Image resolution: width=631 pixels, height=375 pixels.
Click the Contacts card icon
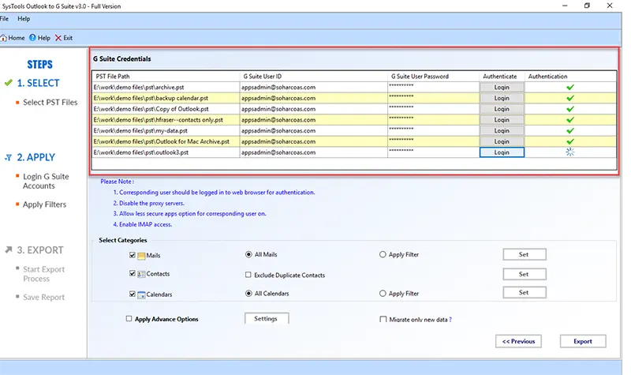click(141, 274)
